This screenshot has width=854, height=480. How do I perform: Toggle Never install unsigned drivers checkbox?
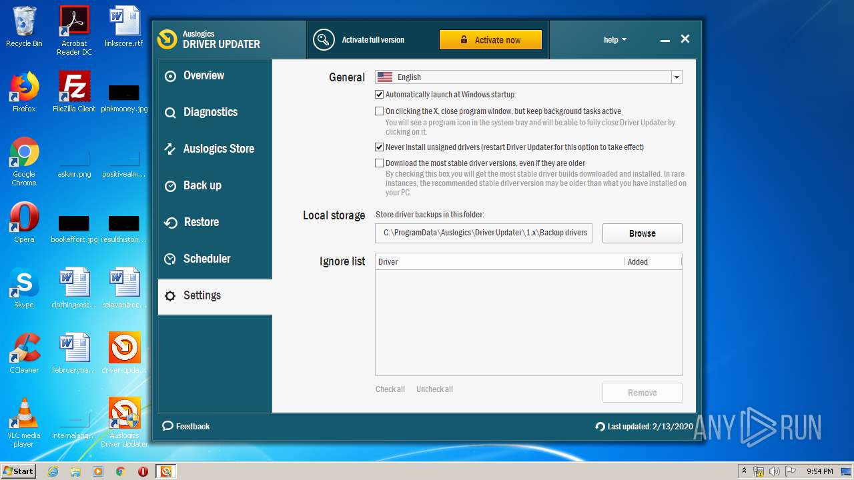pyautogui.click(x=380, y=147)
